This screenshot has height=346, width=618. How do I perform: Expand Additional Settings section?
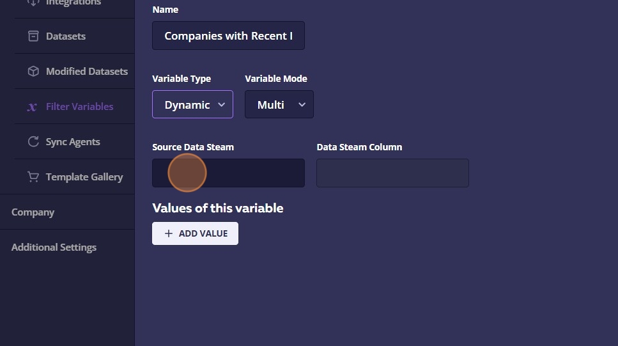[54, 248]
